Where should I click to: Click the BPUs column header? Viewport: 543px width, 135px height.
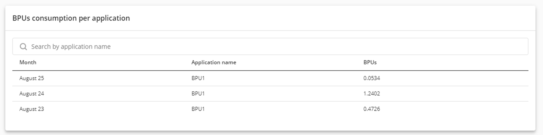coord(370,62)
